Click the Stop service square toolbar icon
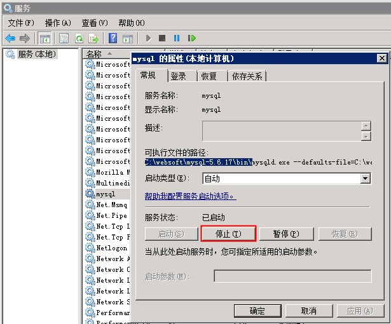Screen dimensions: 391x324 click(x=162, y=39)
